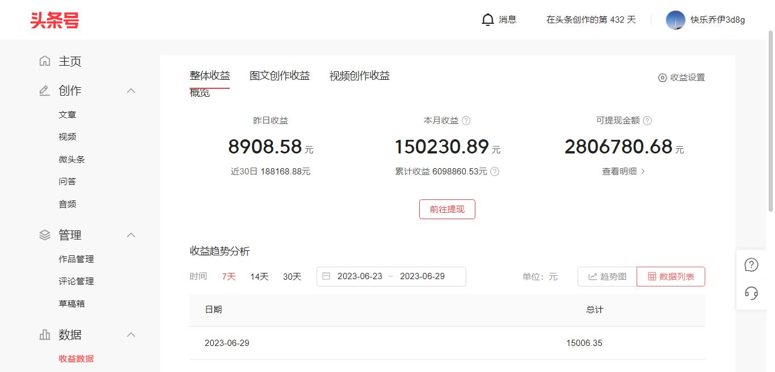Collapse the 数据 sidebar section

point(132,335)
